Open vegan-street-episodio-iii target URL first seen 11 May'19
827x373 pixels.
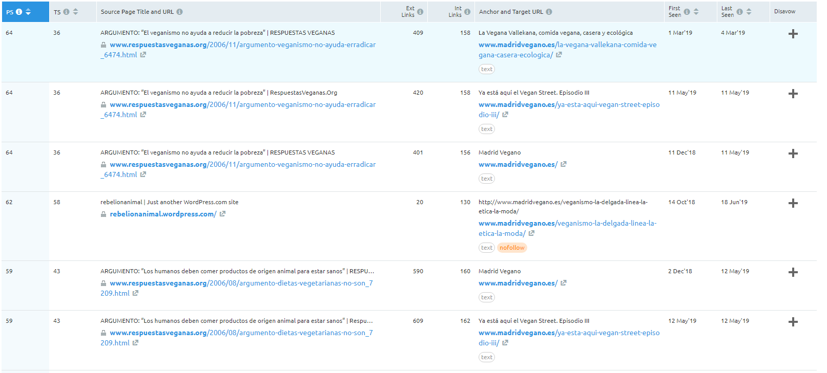point(569,109)
